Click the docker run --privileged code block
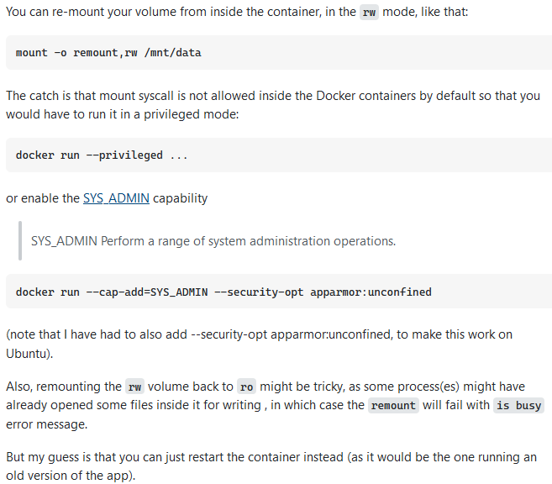 (279, 155)
